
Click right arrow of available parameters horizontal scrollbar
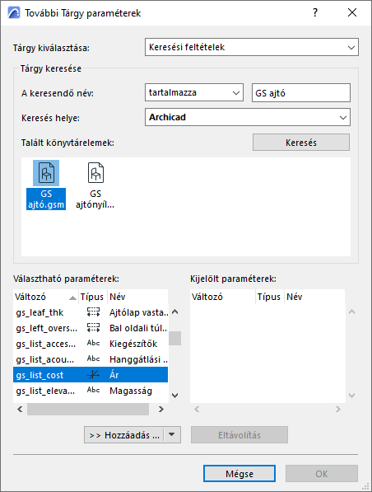coord(161,409)
